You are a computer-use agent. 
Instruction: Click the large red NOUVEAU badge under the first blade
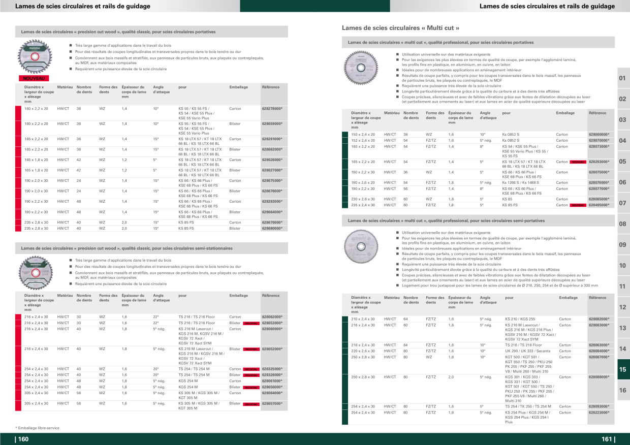pos(34,78)
